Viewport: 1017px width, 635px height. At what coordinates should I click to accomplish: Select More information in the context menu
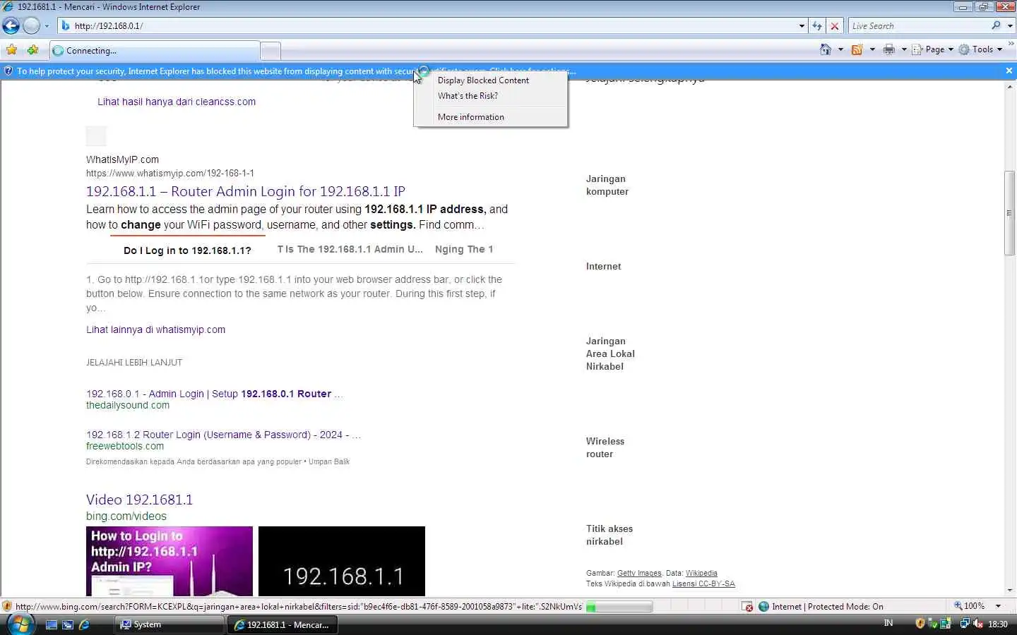[x=490, y=117]
